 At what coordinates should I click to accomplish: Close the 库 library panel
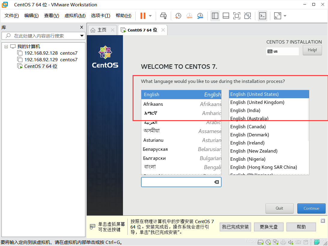click(x=81, y=27)
